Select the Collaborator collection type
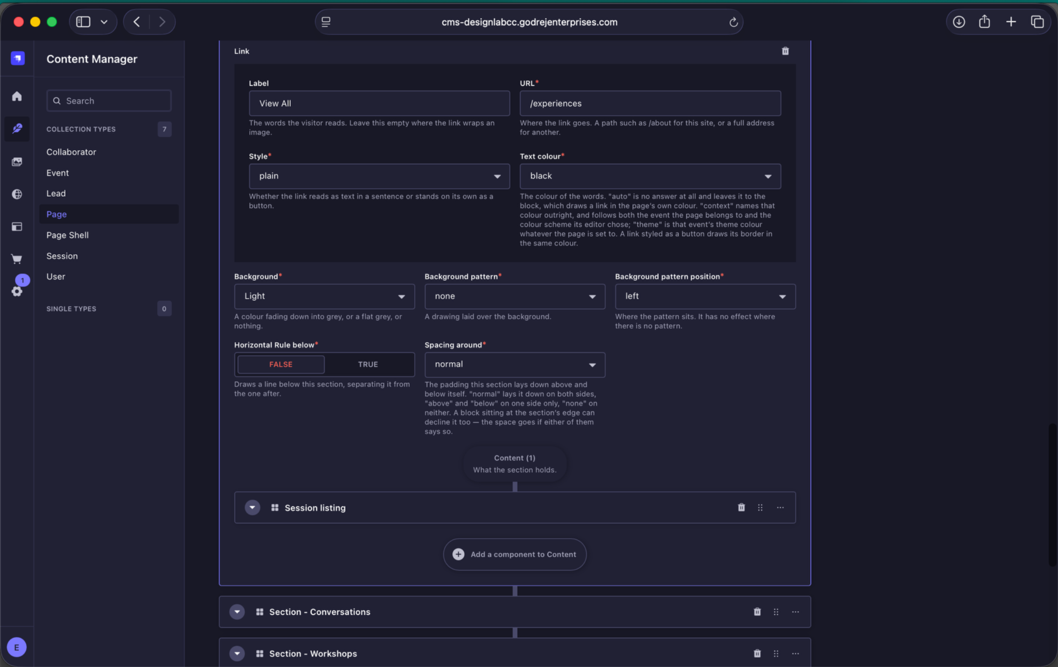Screen dimensions: 1058x667 point(71,152)
